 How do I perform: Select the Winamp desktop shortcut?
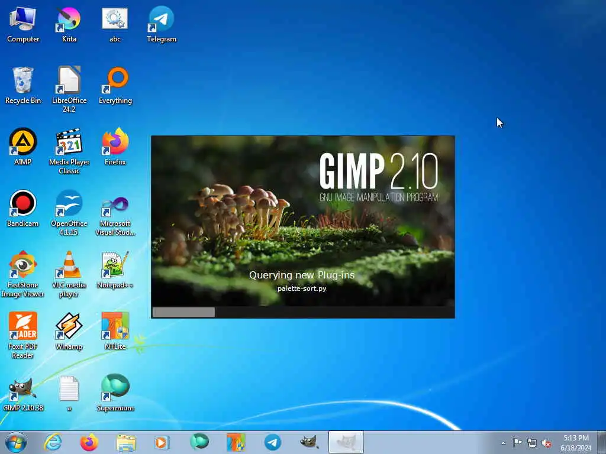point(69,331)
